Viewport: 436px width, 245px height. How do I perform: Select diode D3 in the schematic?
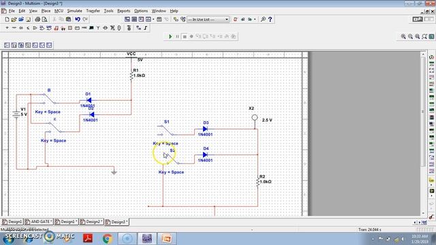205,129
